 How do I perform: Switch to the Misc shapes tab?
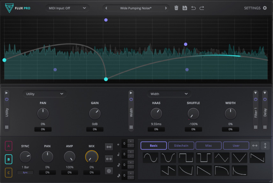[x=208, y=146]
